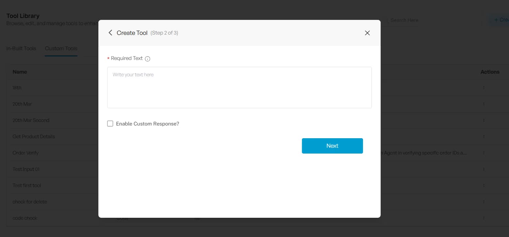
Task: Open the actions menu for Get Product Details
Action: (484, 136)
